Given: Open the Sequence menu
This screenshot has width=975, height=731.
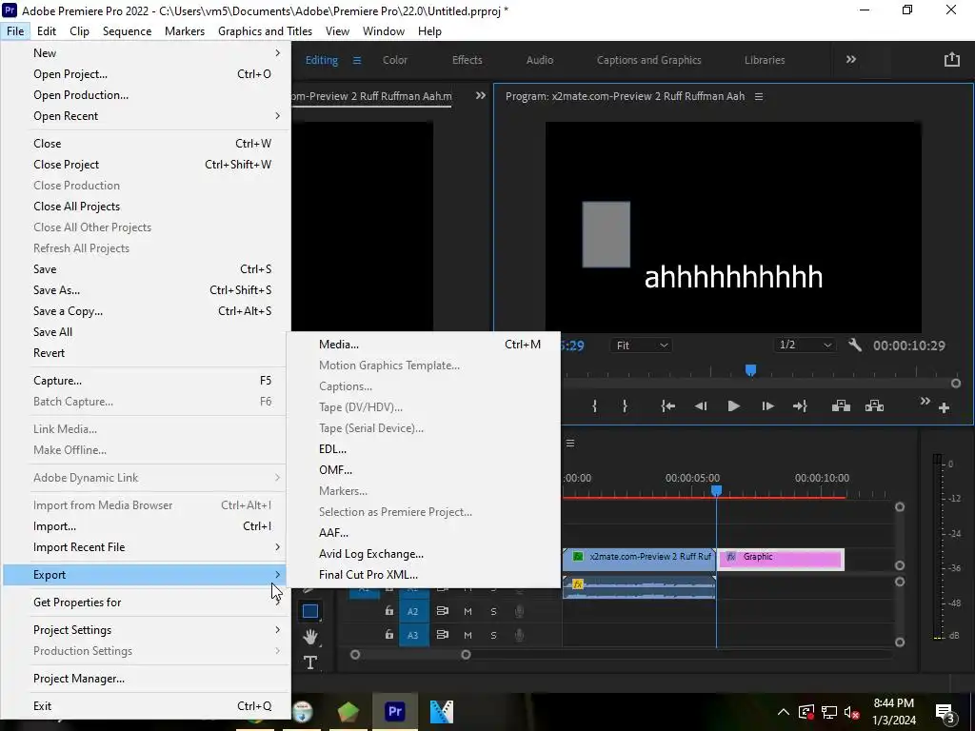Looking at the screenshot, I should (x=127, y=31).
